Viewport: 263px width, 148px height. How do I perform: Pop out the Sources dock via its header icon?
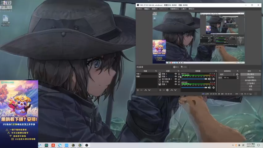[x=179, y=71]
